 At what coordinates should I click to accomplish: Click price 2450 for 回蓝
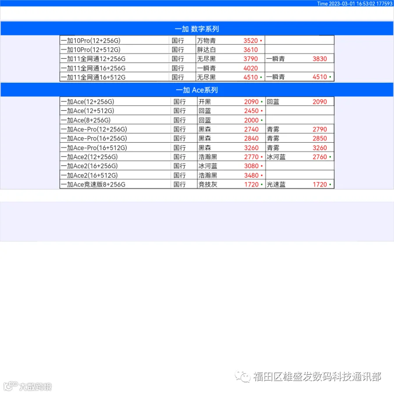(x=251, y=111)
